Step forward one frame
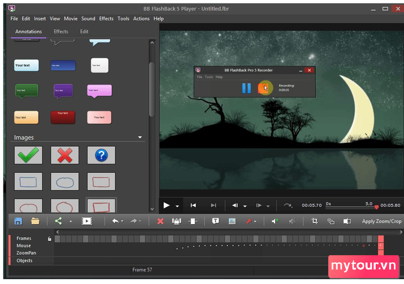 tap(259, 205)
